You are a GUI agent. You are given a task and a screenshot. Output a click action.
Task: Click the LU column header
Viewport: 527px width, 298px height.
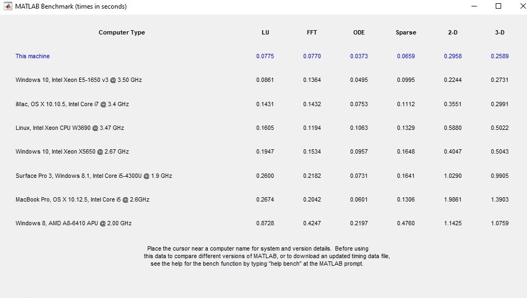coord(265,32)
